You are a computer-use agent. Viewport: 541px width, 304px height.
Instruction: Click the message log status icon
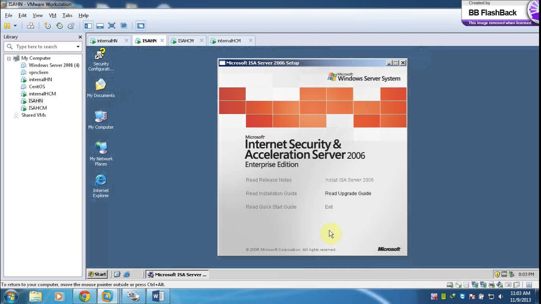(529, 285)
